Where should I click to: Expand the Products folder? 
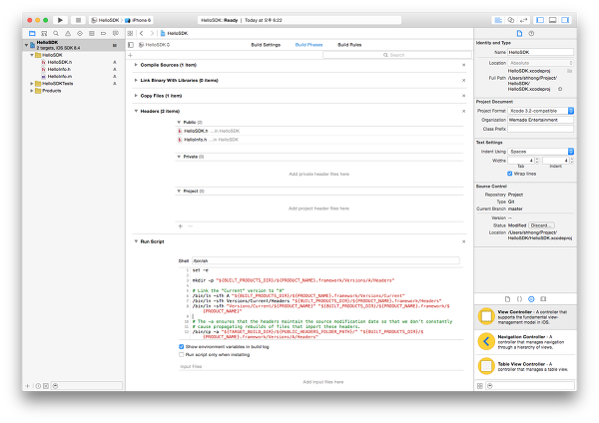coord(32,91)
